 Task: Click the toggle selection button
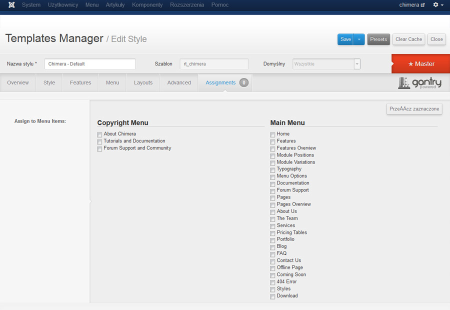pyautogui.click(x=414, y=109)
